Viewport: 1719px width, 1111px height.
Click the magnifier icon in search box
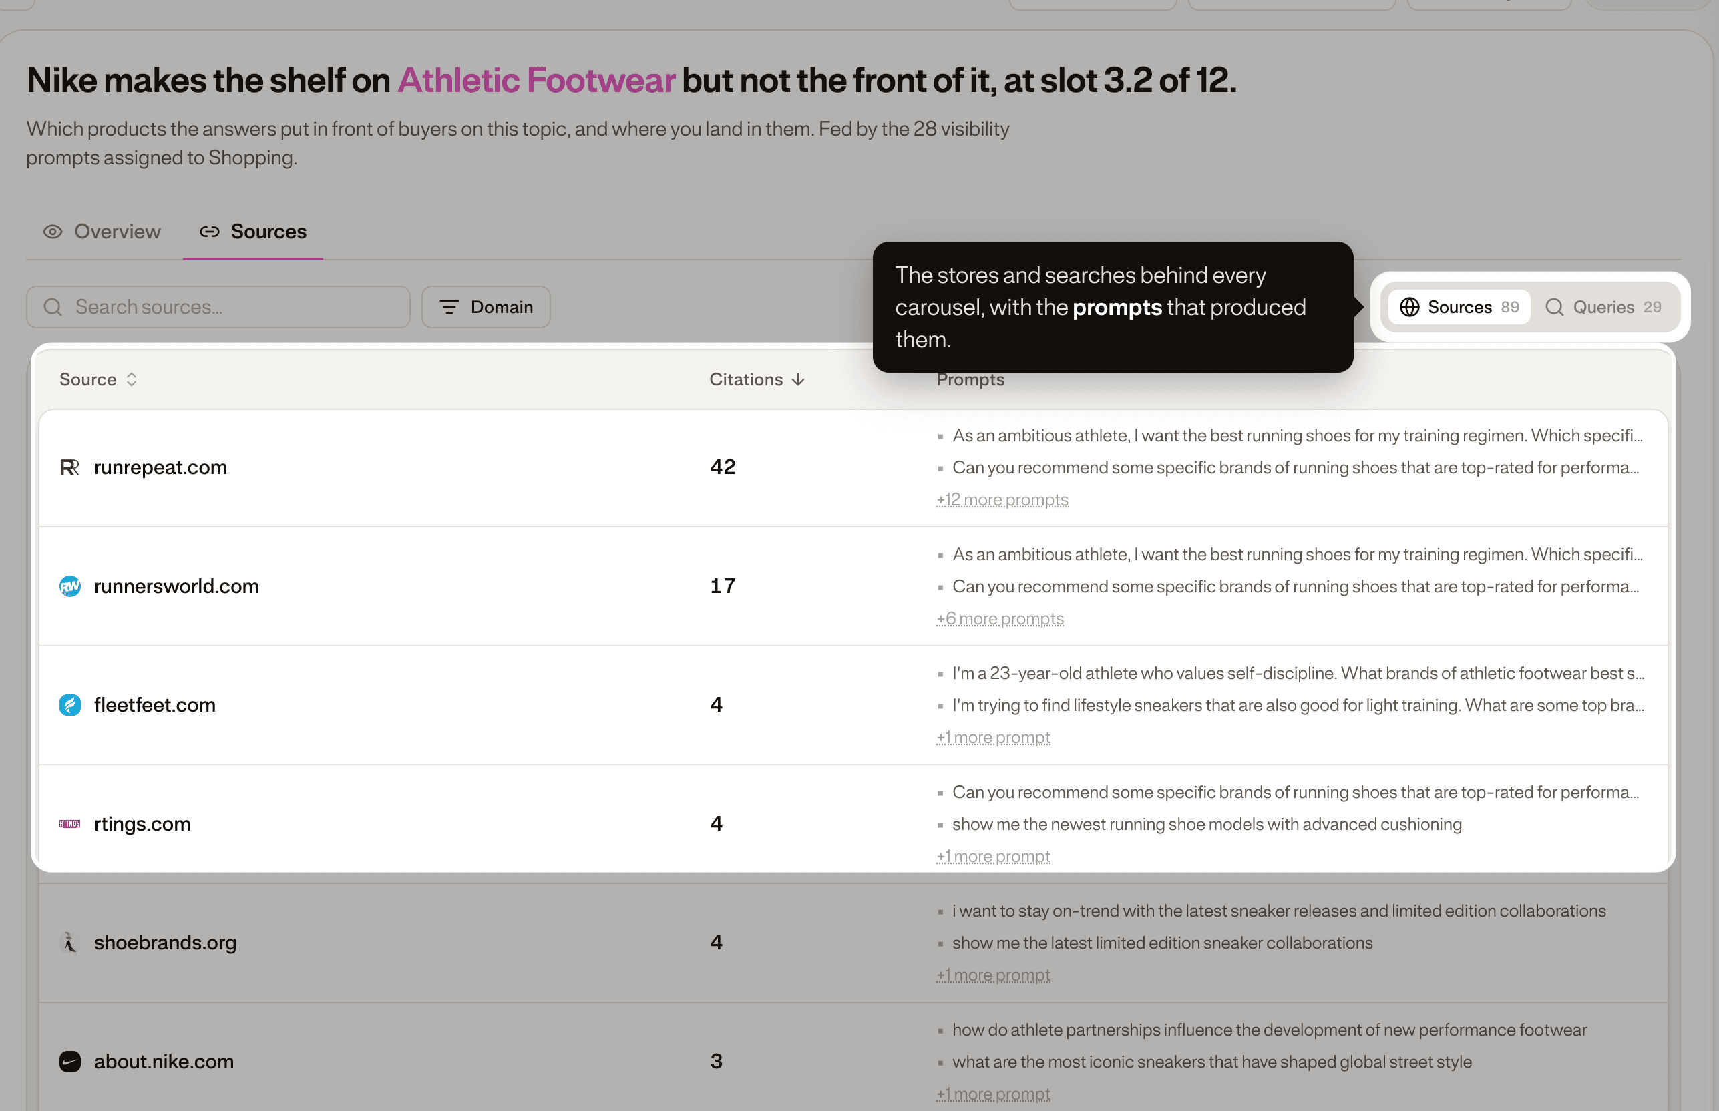pyautogui.click(x=53, y=307)
